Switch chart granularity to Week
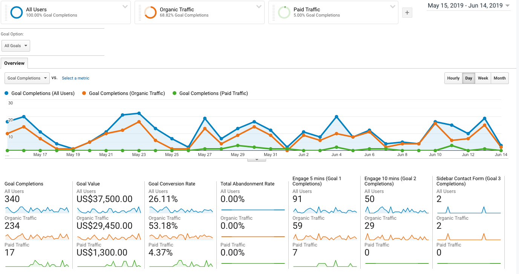Viewport: 519px width, 274px height. click(483, 78)
